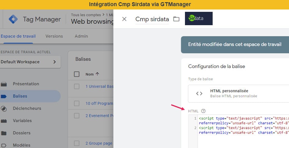Image resolution: width=289 pixels, height=148 pixels.
Task: Tick the select-all checkbox beside Nom
Action: pyautogui.click(x=76, y=74)
